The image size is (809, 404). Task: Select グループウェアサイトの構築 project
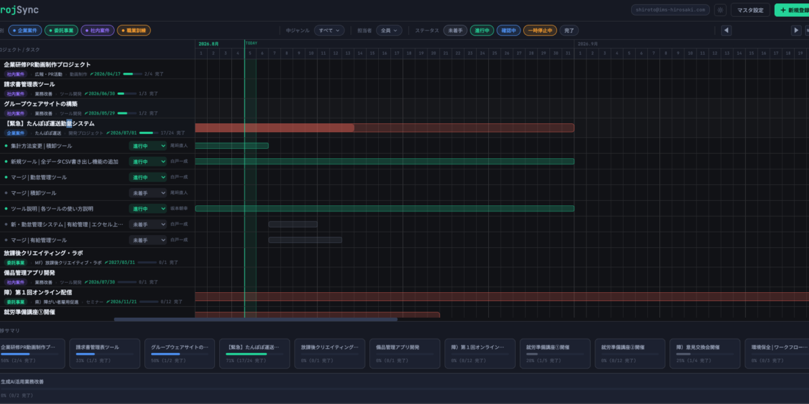tap(98, 108)
